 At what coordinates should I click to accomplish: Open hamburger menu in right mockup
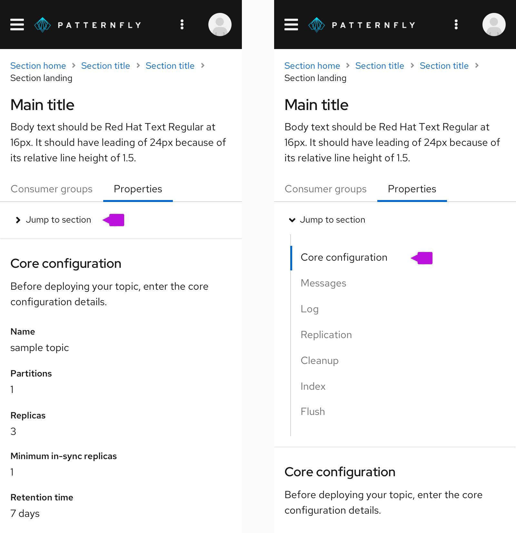tap(291, 25)
